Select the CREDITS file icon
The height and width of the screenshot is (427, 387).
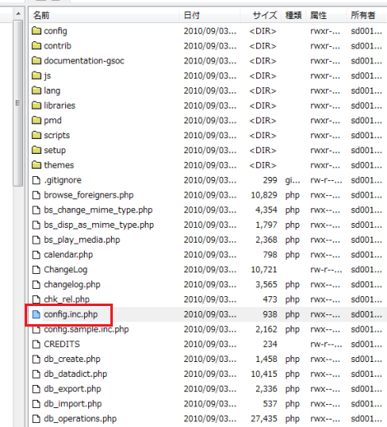36,344
